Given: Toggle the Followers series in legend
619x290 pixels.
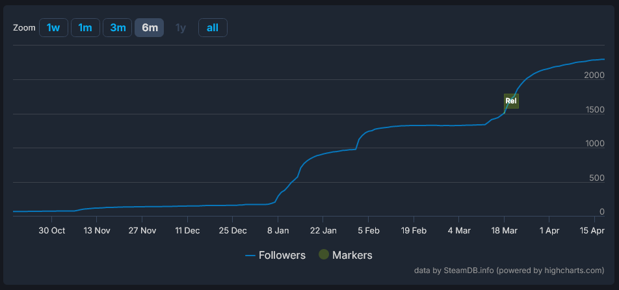Looking at the screenshot, I should point(275,256).
